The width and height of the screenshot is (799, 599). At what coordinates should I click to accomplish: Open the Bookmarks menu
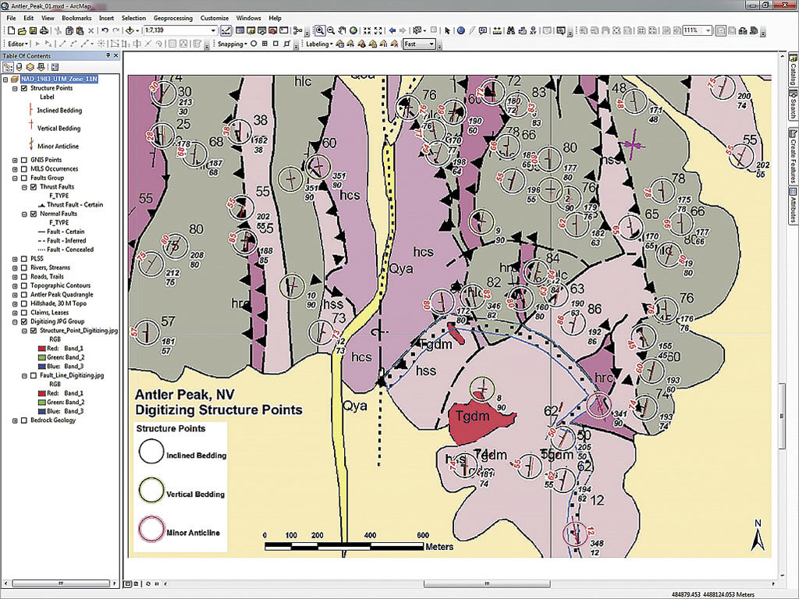pos(76,18)
